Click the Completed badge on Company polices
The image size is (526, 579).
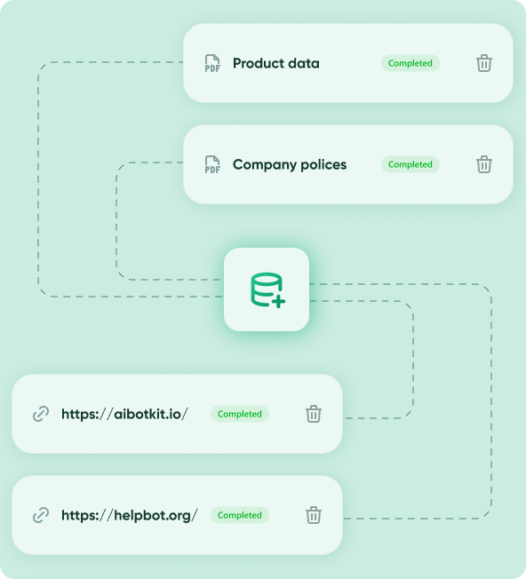tap(410, 164)
